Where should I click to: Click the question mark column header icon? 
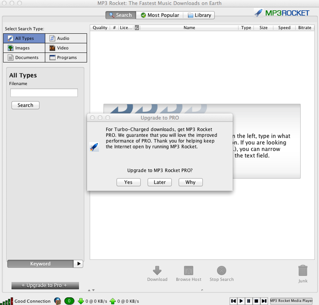click(137, 27)
